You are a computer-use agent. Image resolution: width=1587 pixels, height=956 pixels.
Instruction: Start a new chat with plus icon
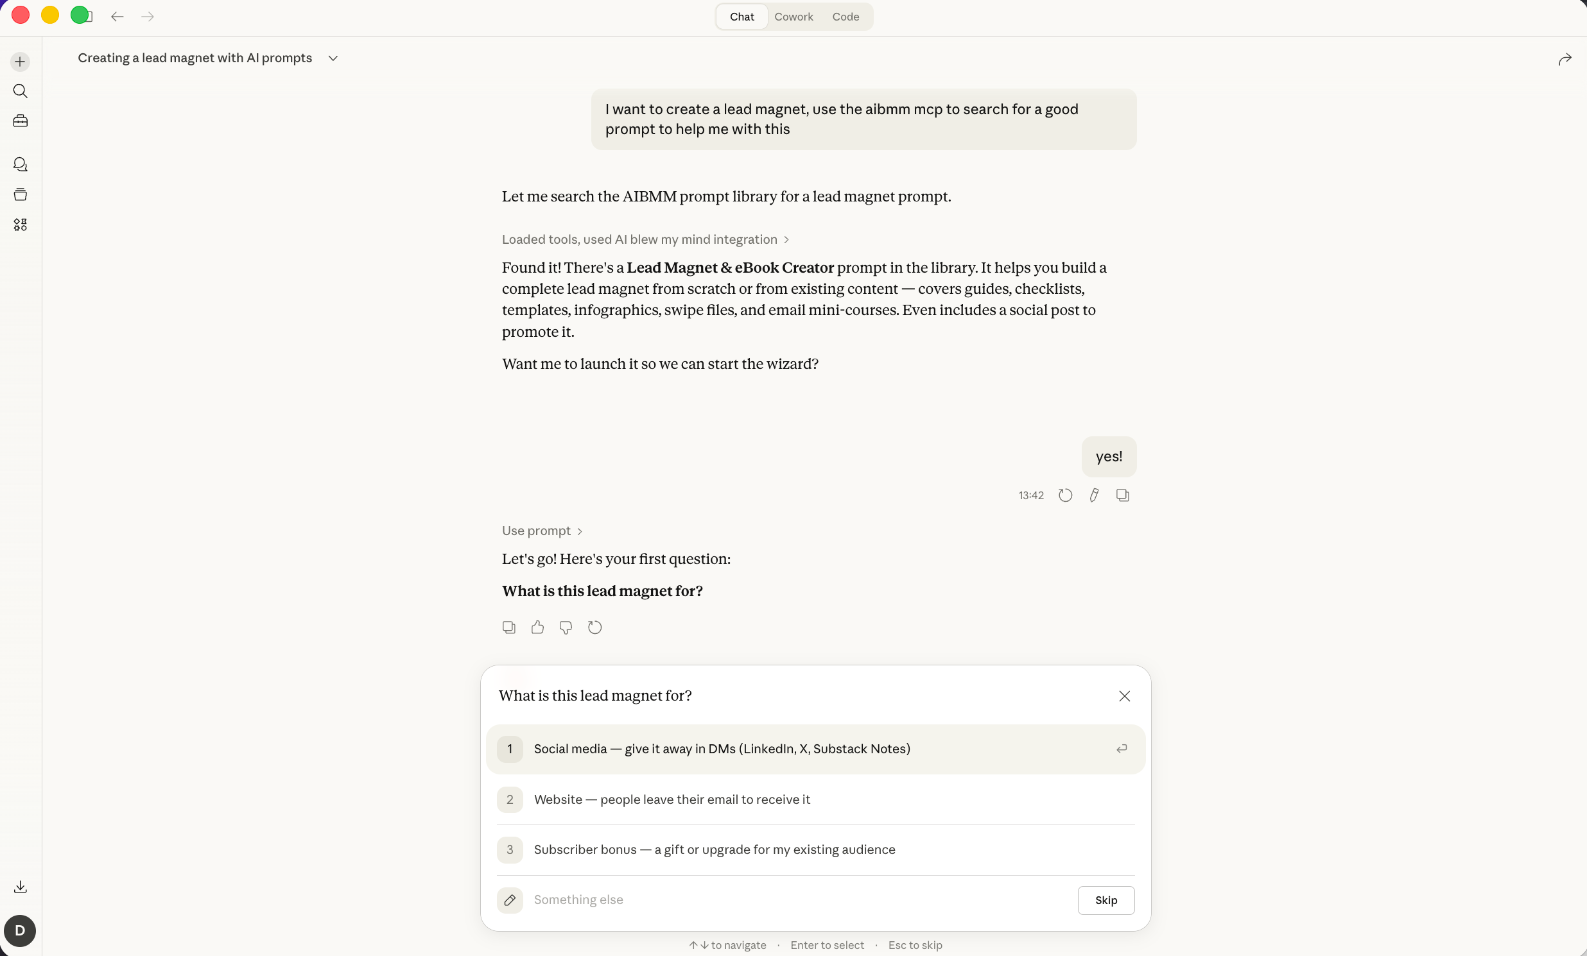pos(20,62)
